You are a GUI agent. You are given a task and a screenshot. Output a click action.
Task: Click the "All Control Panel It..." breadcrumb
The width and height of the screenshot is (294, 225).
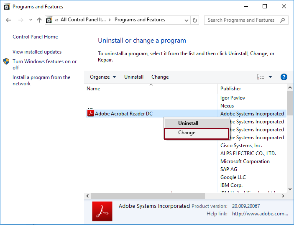tap(83, 20)
